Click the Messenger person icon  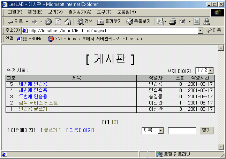click(207, 22)
